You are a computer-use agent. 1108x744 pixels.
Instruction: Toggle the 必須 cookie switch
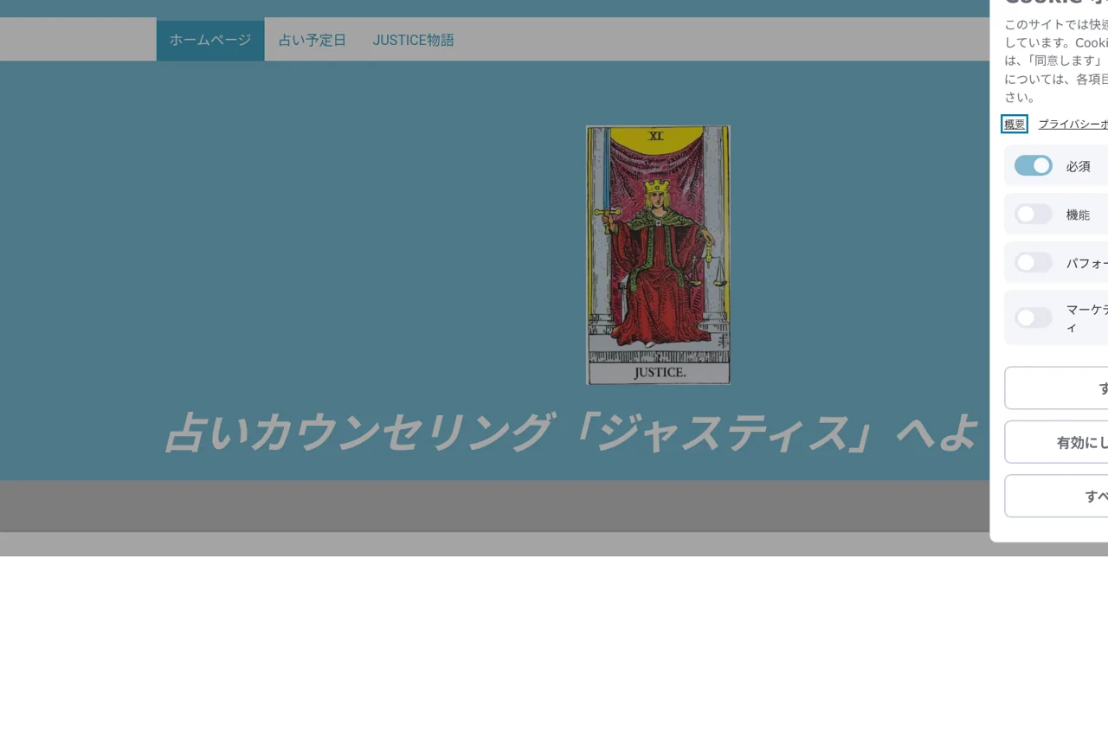1034,165
